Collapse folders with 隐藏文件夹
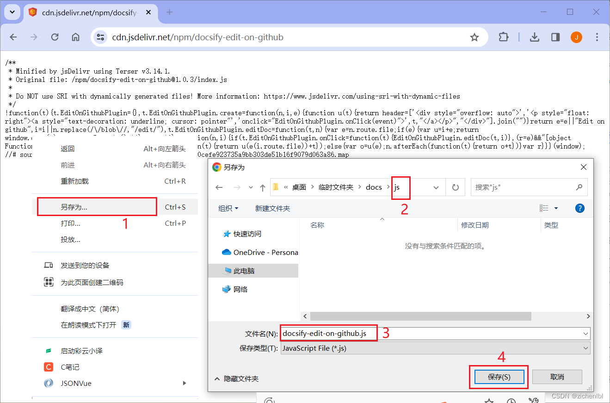 coord(237,379)
